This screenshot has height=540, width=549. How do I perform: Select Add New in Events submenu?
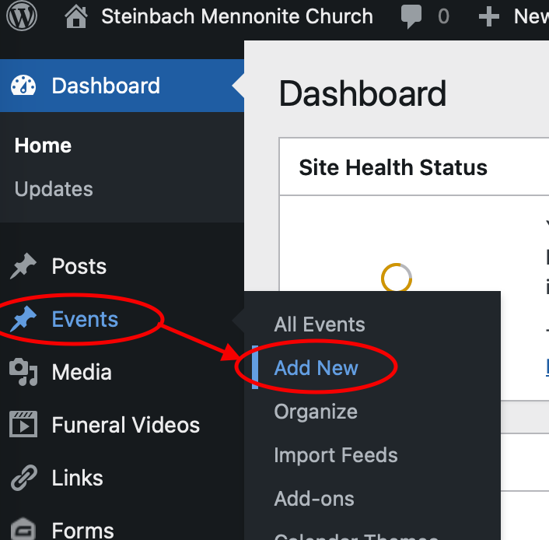tap(316, 368)
